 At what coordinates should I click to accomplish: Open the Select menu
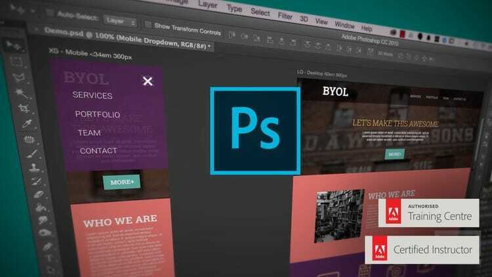click(x=260, y=12)
